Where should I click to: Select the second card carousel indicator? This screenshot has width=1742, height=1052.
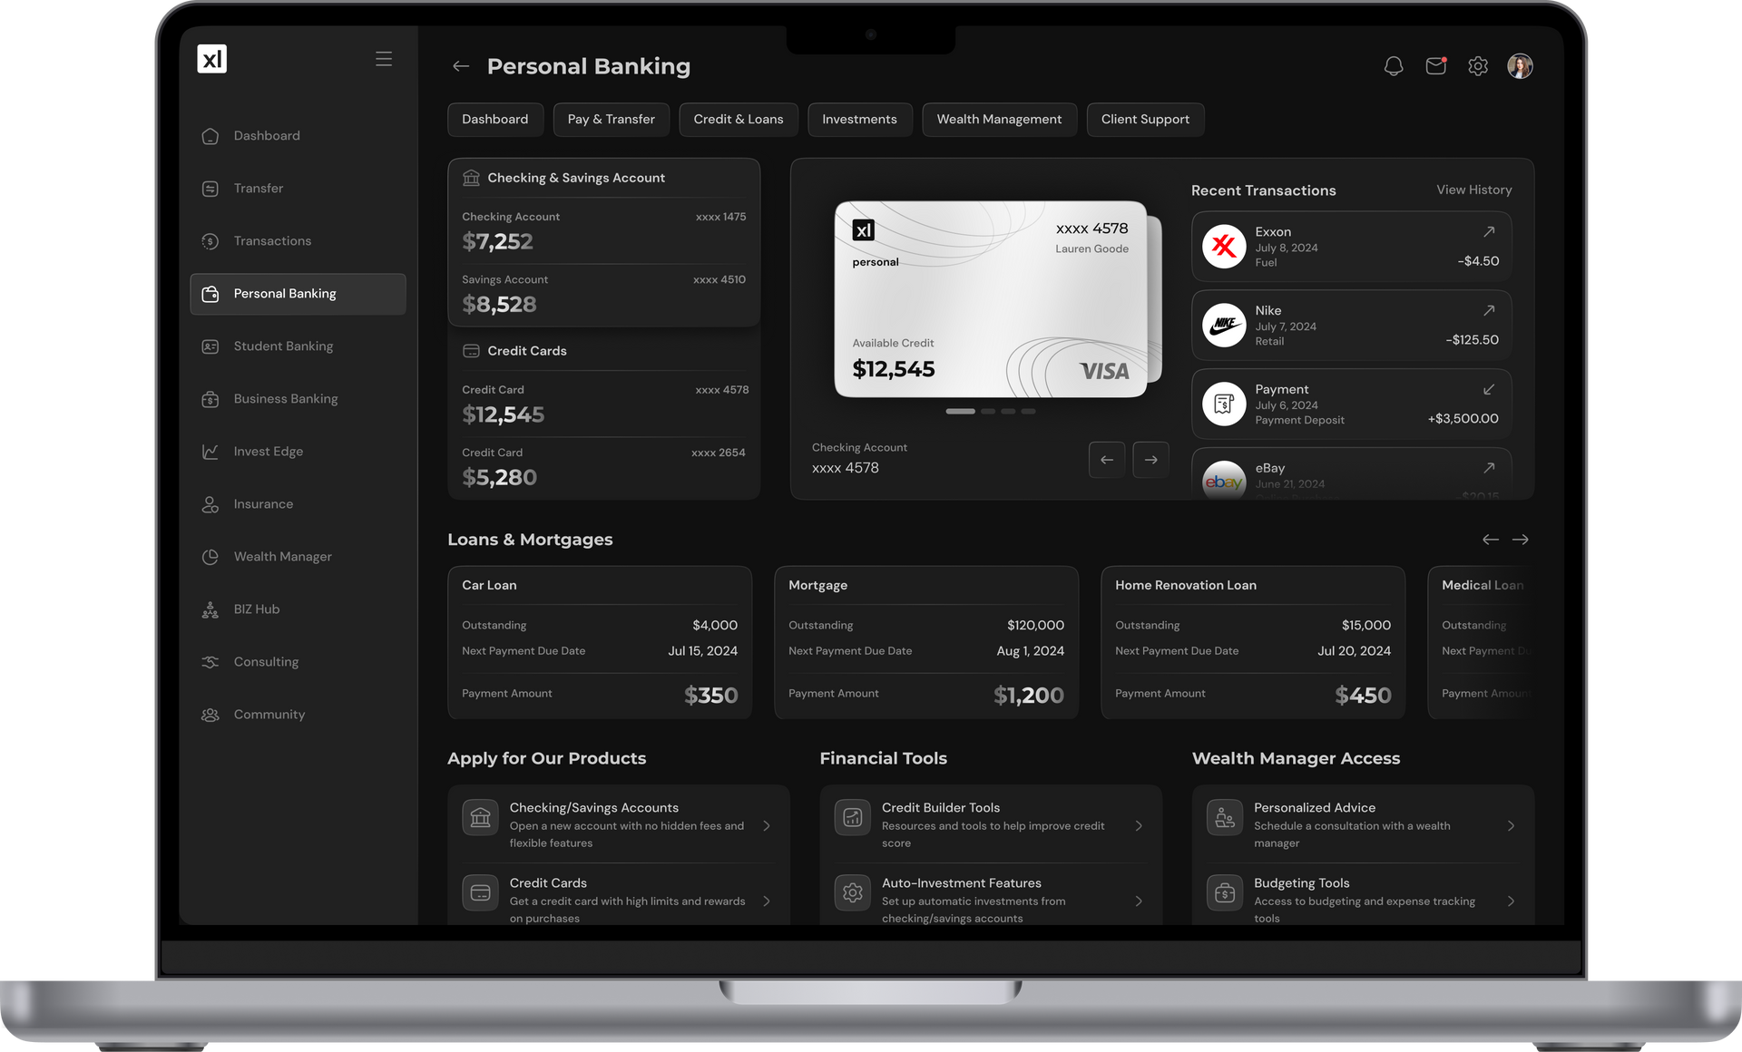(988, 412)
